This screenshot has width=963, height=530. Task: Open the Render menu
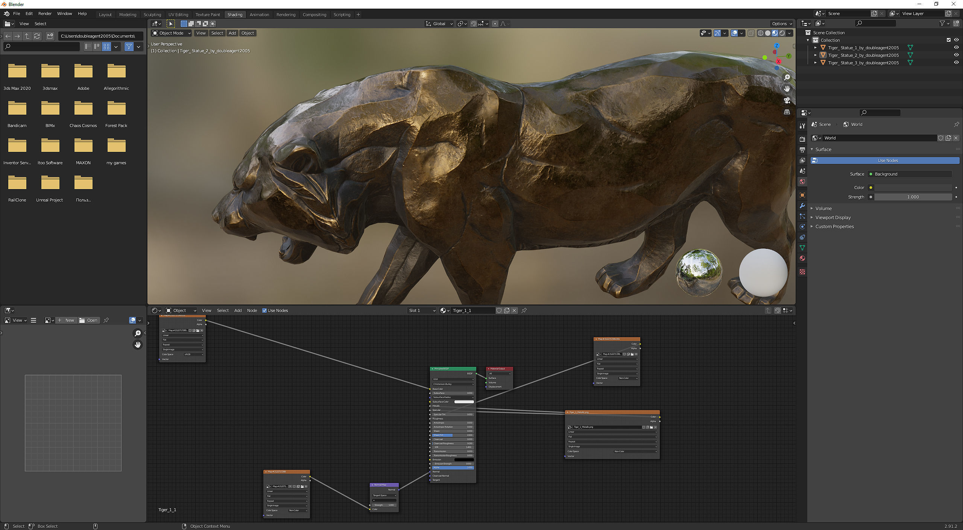[45, 14]
